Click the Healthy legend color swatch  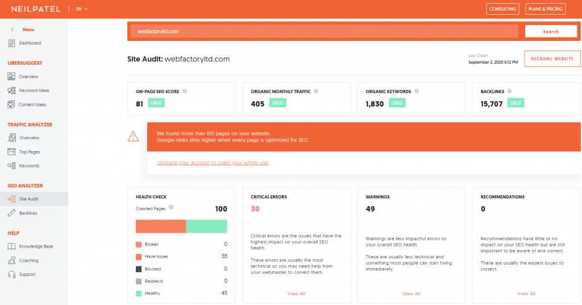tap(139, 294)
